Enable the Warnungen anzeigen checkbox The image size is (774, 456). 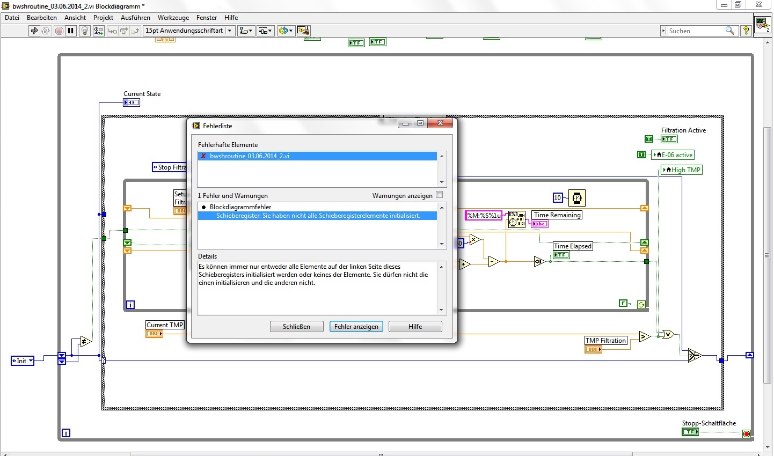pyautogui.click(x=440, y=195)
